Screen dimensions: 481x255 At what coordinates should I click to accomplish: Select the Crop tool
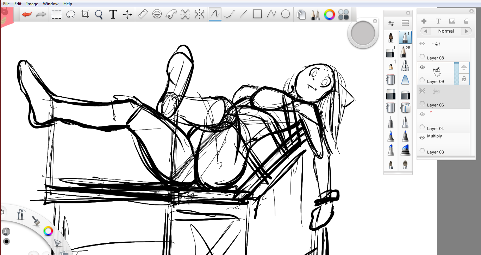[x=85, y=14]
